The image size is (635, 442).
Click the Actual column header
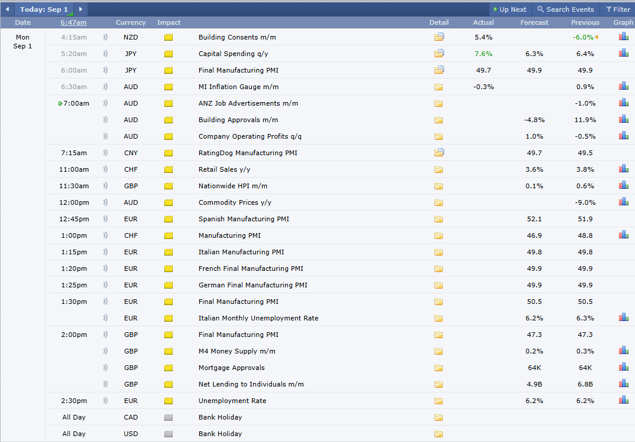[484, 22]
